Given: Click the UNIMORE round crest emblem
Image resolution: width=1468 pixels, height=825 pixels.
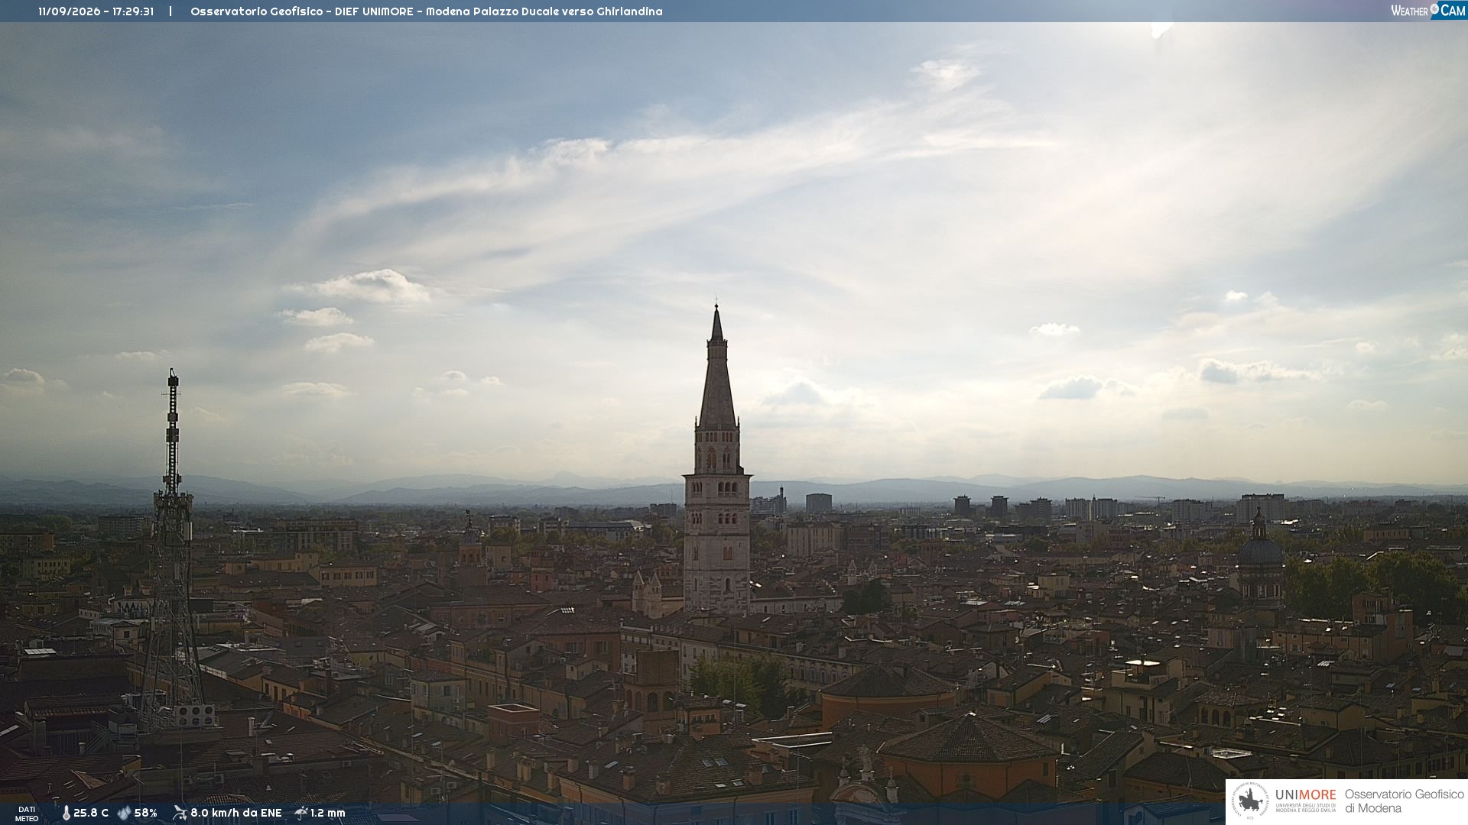Looking at the screenshot, I should 1250,801.
